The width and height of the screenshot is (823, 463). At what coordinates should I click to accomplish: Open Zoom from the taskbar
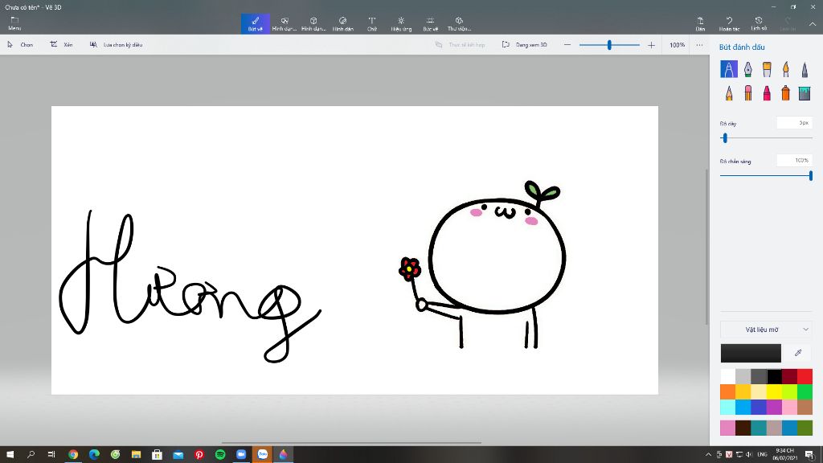point(241,455)
